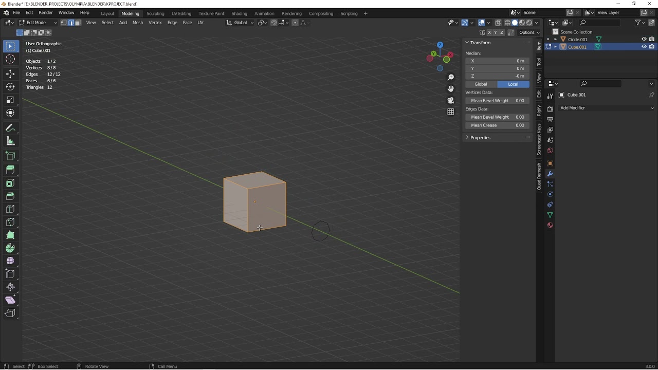Screen dimensions: 658x370
Task: Activate the Annotate tool
Action: point(10,128)
